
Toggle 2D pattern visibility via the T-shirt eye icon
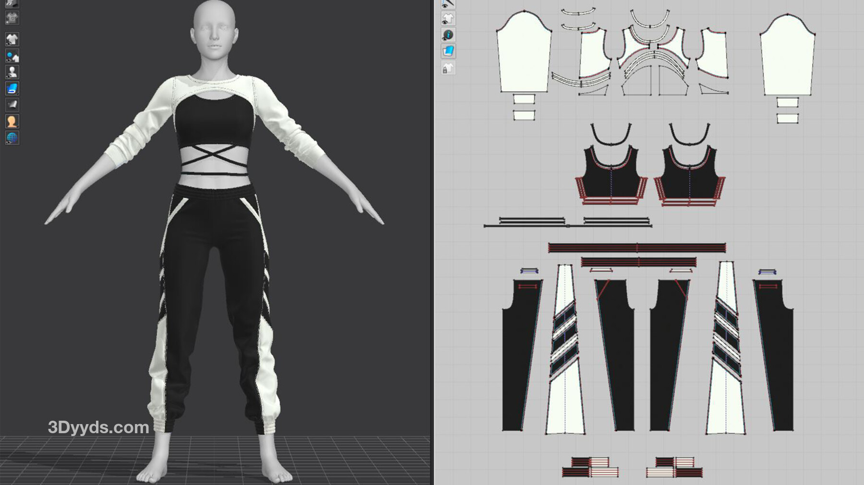(448, 19)
